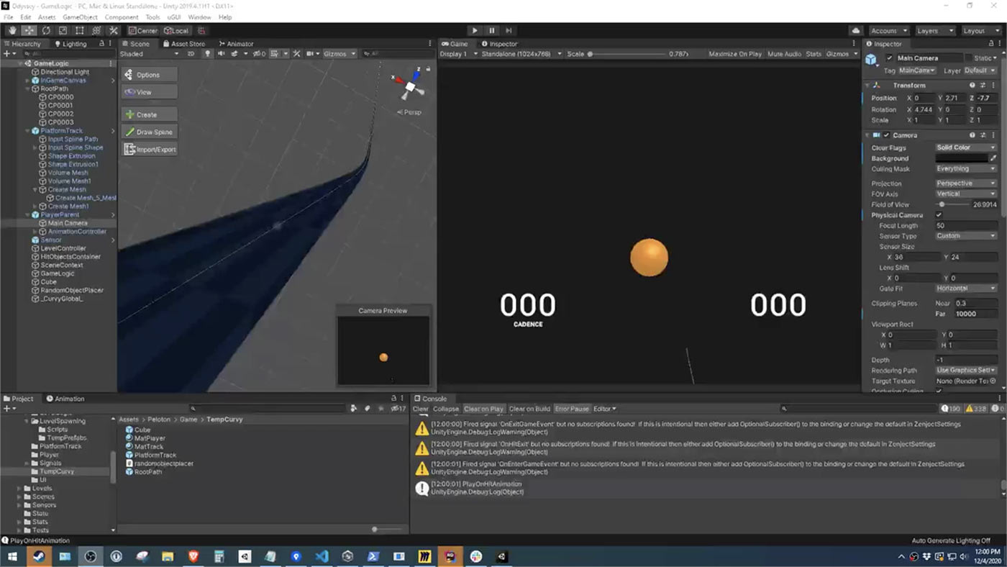Image resolution: width=1007 pixels, height=567 pixels.
Task: Click the Options button in Scene view
Action: click(150, 75)
